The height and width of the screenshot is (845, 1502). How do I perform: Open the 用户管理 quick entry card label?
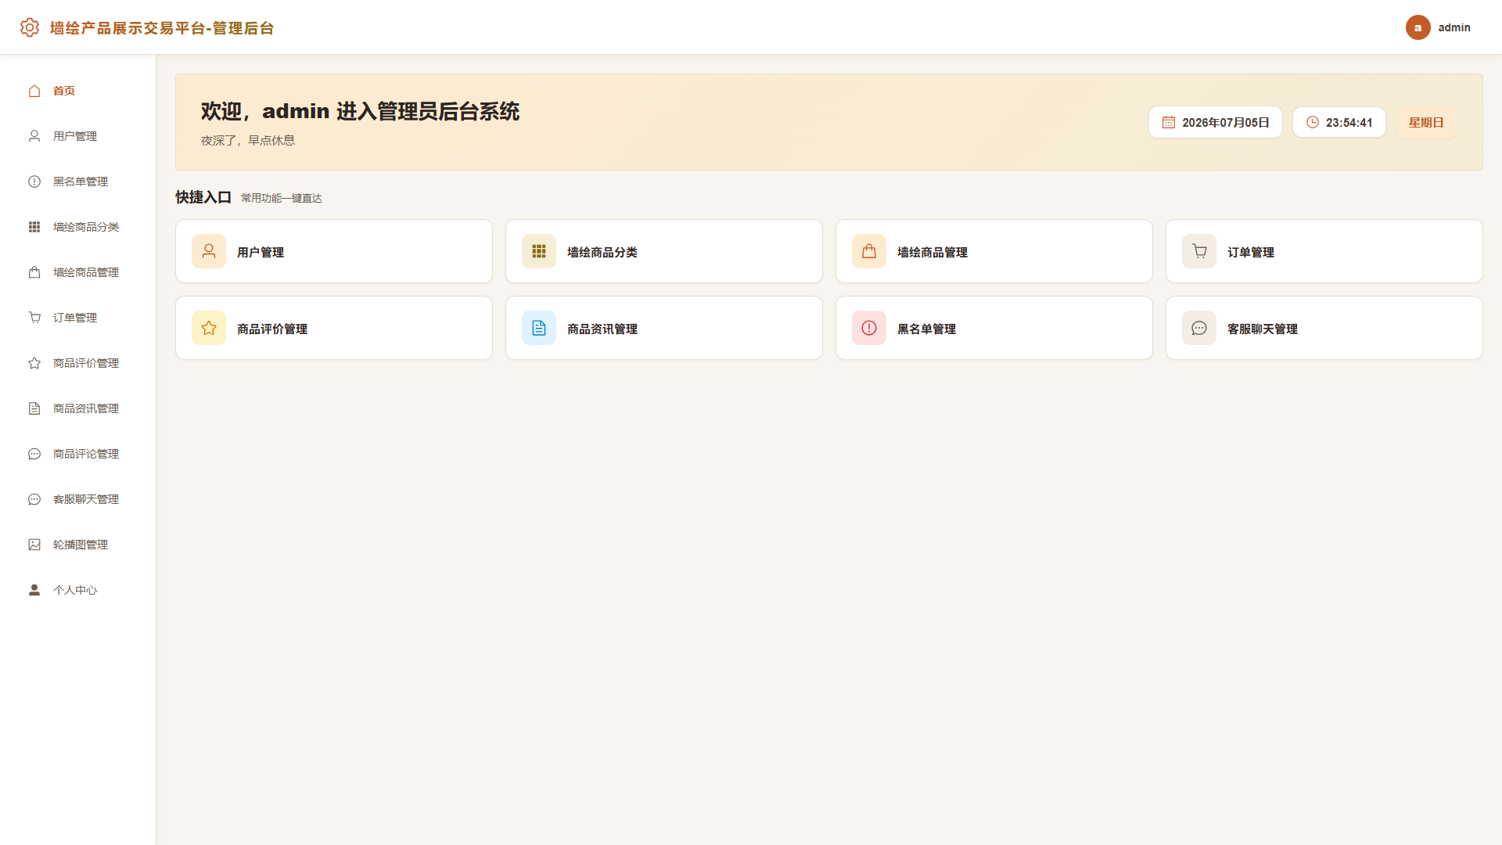coord(261,252)
